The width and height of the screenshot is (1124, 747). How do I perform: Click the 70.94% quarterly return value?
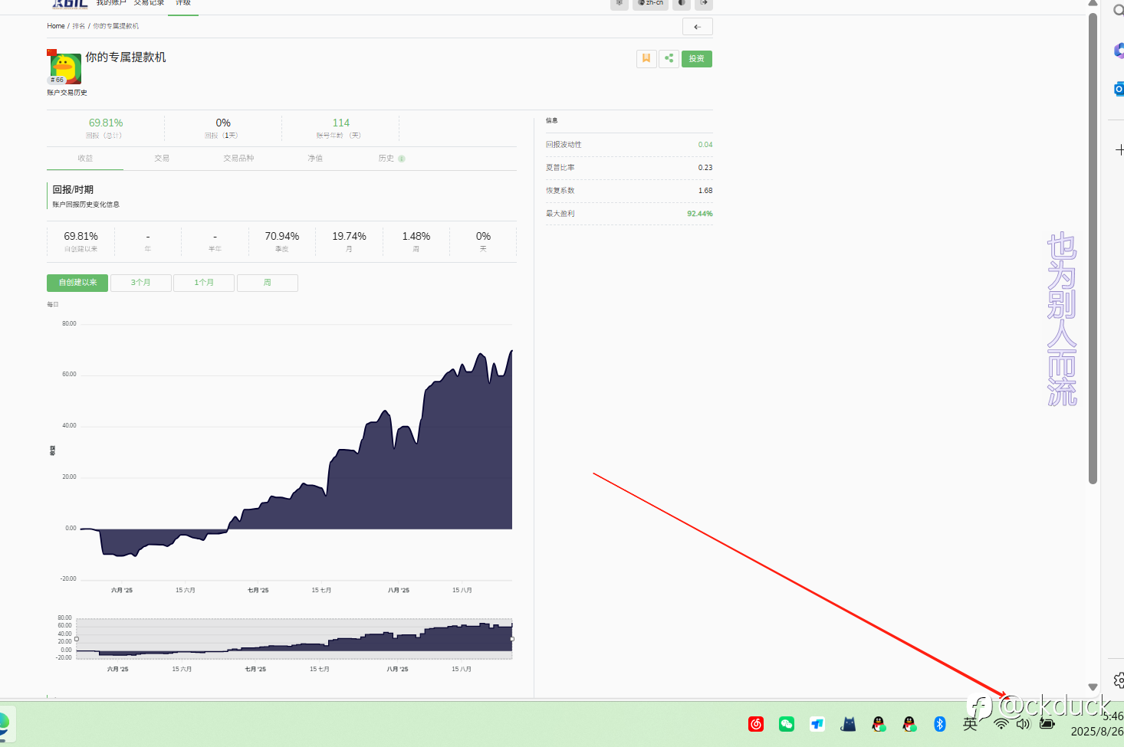[x=282, y=237]
